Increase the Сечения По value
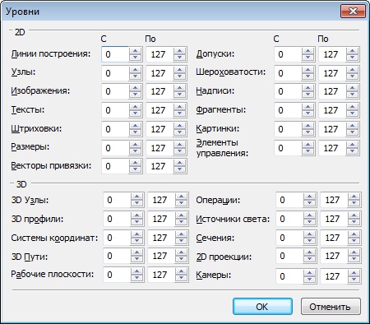This screenshot has width=370, height=324. (354, 234)
